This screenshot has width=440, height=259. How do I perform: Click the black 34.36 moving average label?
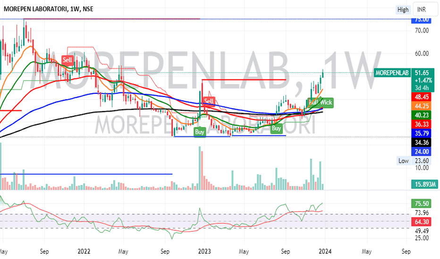click(422, 143)
